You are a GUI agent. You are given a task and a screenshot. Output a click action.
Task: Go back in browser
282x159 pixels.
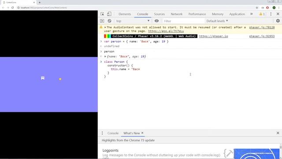click(x=3, y=8)
